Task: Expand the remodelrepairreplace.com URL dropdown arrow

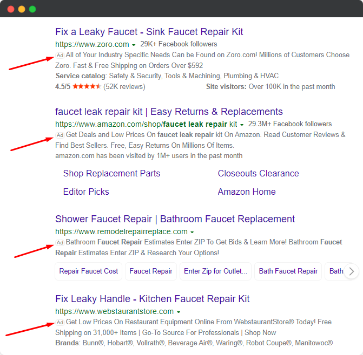Action: [192, 232]
